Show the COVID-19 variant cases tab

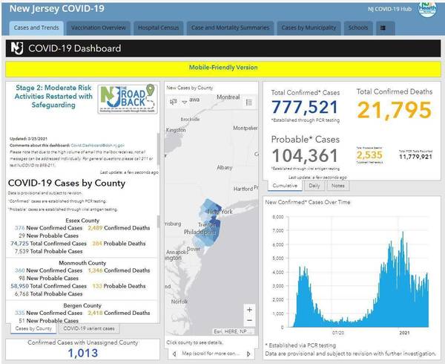[88, 328]
